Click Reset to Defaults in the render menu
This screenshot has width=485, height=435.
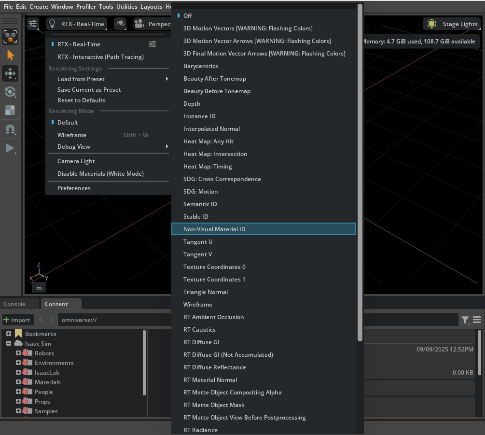pyautogui.click(x=81, y=100)
